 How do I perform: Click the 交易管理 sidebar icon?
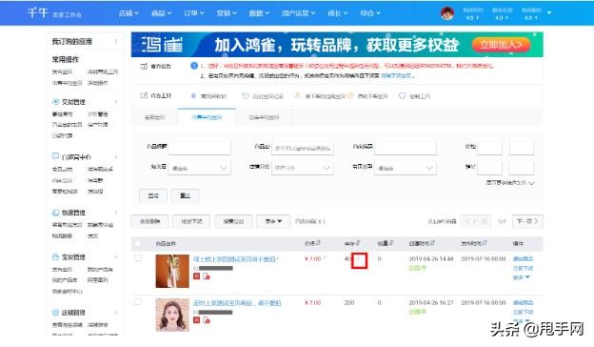coord(55,102)
